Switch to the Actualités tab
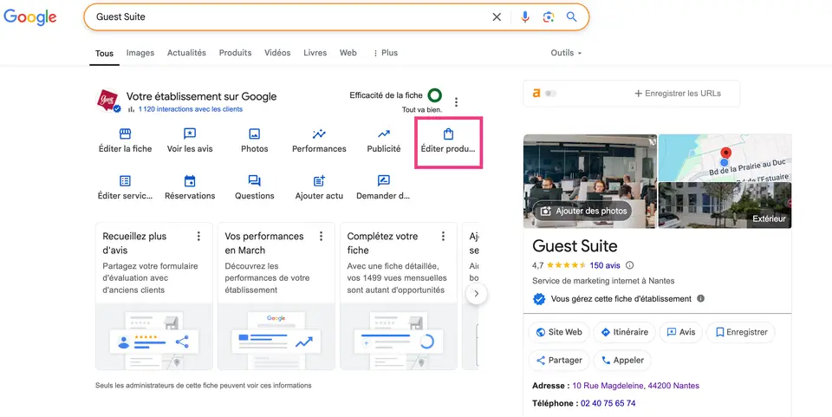 (187, 53)
